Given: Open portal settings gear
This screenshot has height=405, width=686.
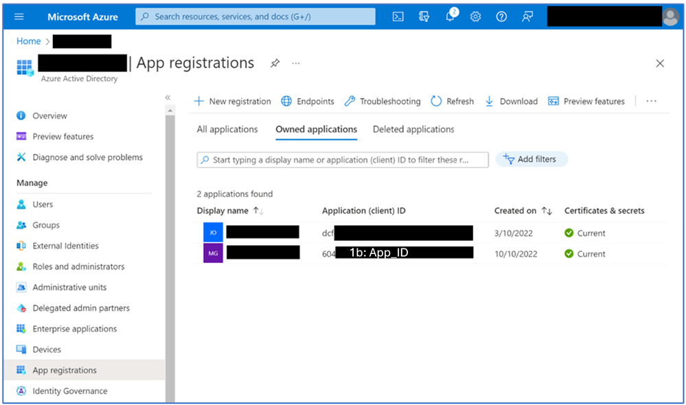Looking at the screenshot, I should (476, 16).
